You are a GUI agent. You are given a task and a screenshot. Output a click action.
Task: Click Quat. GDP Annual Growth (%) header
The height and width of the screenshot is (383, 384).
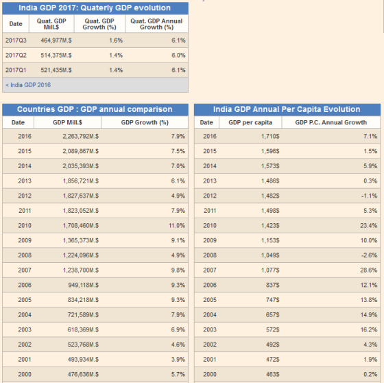[x=156, y=24]
